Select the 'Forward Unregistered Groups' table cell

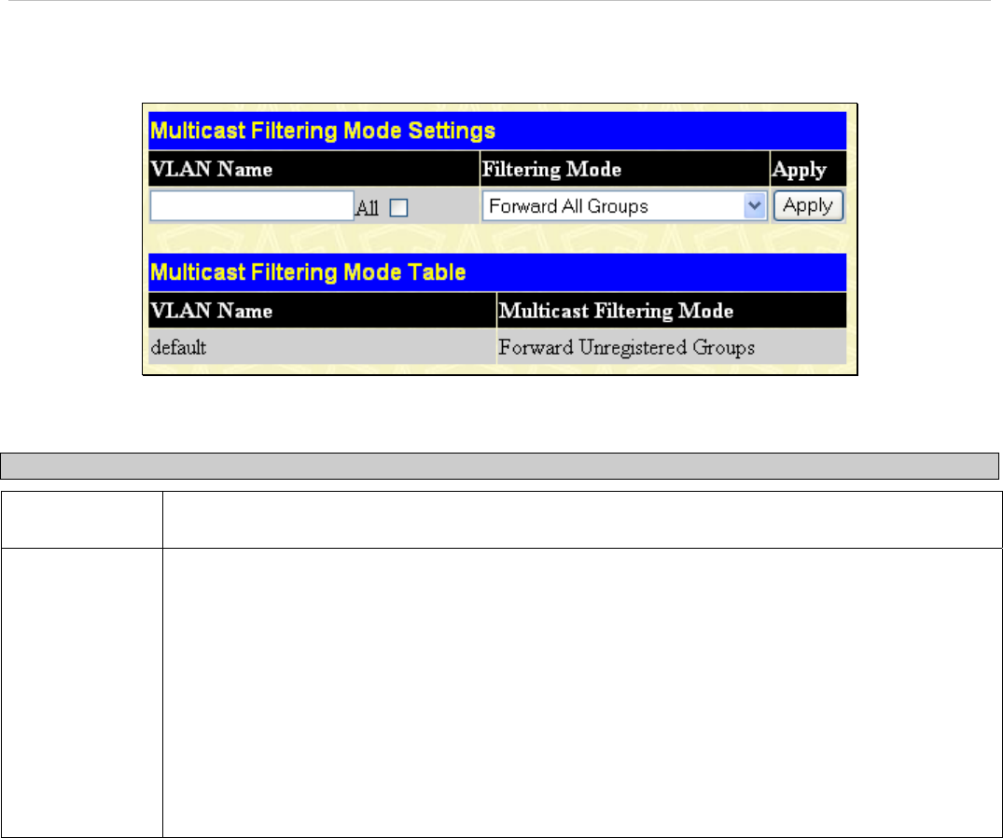[672, 347]
